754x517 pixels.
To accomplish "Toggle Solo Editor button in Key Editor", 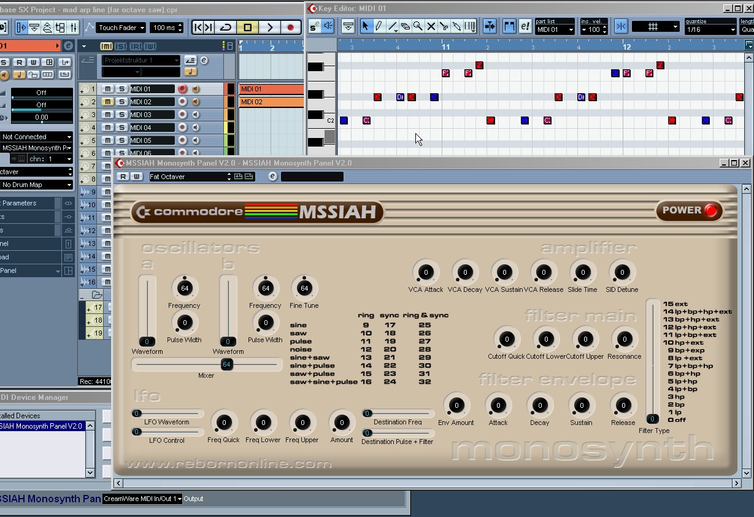I will 314,26.
